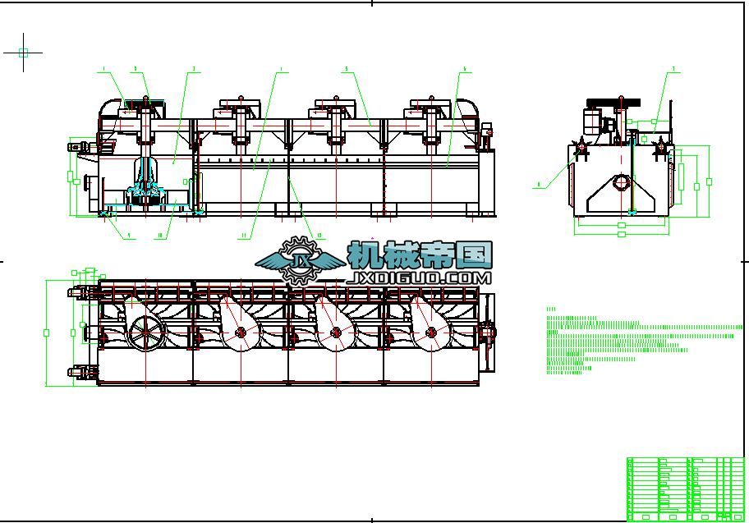
Task: Click the drawing border frame on the left edge
Action: click(10, 263)
